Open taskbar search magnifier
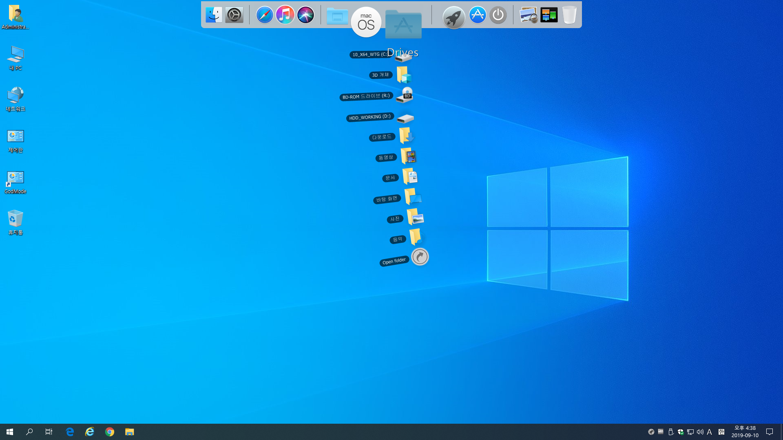Image resolution: width=783 pixels, height=440 pixels. [x=29, y=432]
